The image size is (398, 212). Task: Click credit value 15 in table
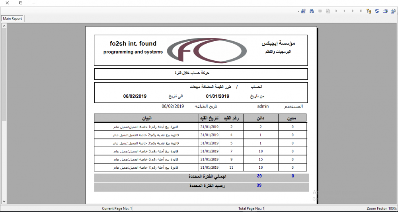click(261, 160)
